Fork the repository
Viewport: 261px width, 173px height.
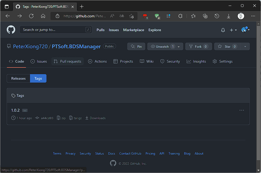coord(199,46)
